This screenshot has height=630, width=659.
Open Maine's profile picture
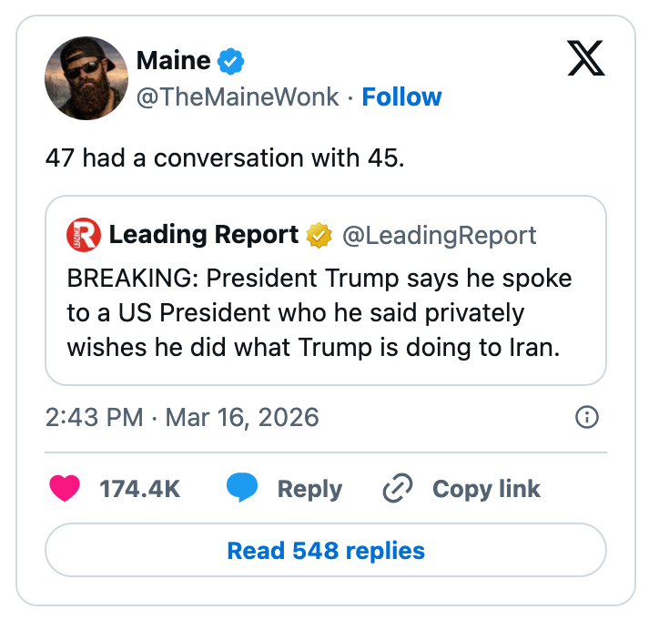click(86, 78)
